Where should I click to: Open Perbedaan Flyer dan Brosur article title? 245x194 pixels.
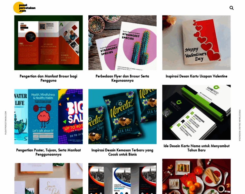[x=122, y=78]
